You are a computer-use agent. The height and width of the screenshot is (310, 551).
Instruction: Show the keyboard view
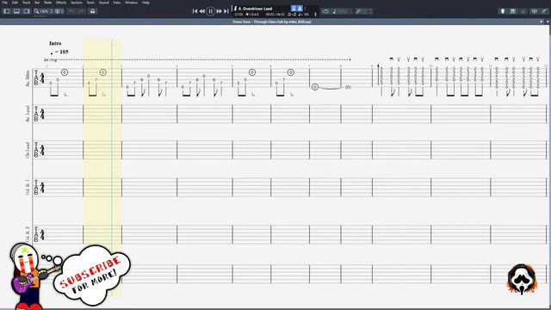[x=513, y=11]
